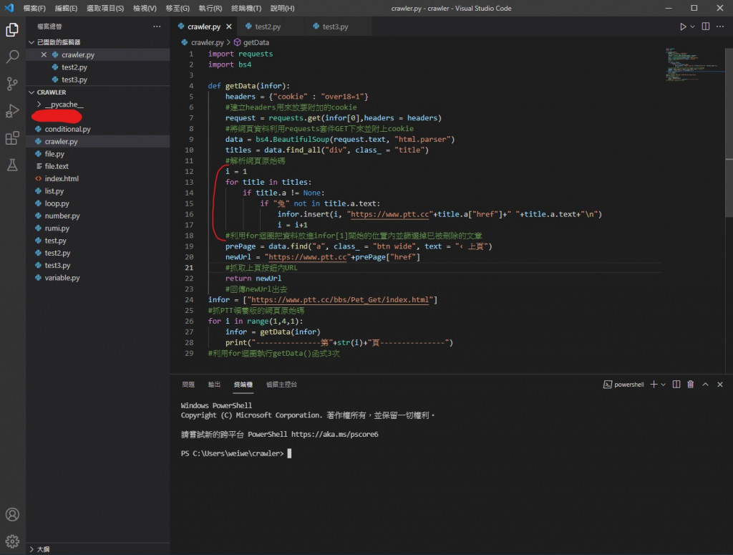Open the Extensions view
Image resolution: width=733 pixels, height=555 pixels.
(12, 138)
